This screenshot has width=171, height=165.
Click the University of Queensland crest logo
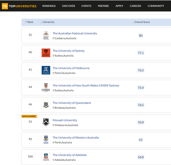pyautogui.click(x=46, y=105)
